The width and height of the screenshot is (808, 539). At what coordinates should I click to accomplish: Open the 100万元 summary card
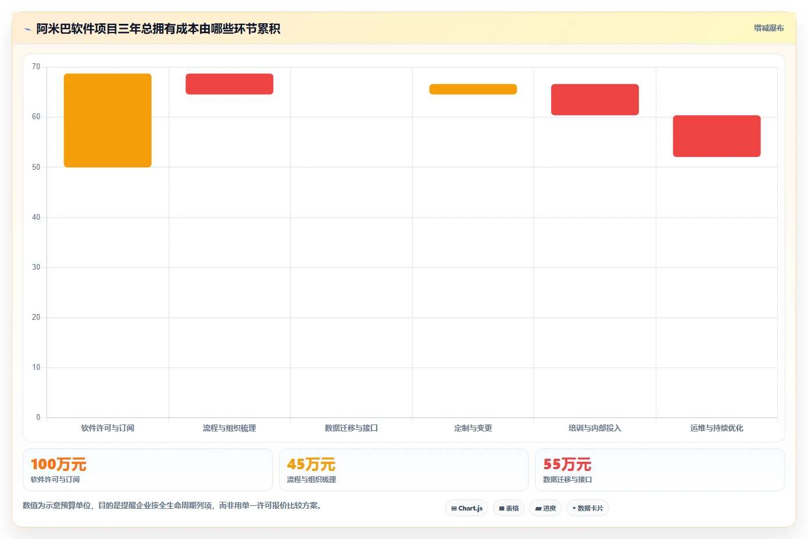pyautogui.click(x=148, y=470)
